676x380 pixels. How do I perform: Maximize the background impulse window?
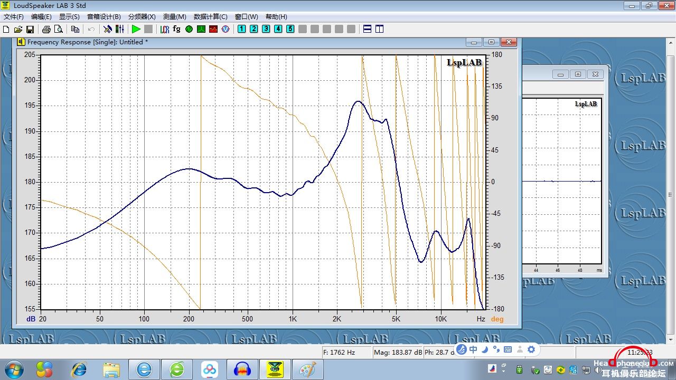[x=578, y=74]
